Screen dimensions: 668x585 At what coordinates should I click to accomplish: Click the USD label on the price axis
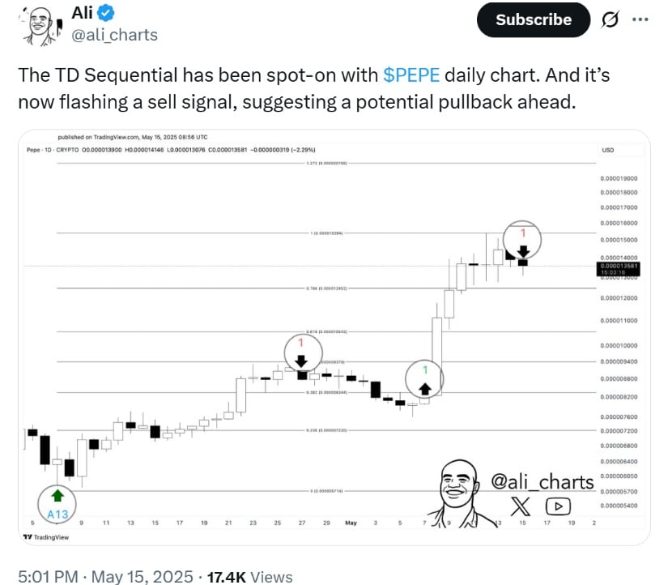(608, 150)
